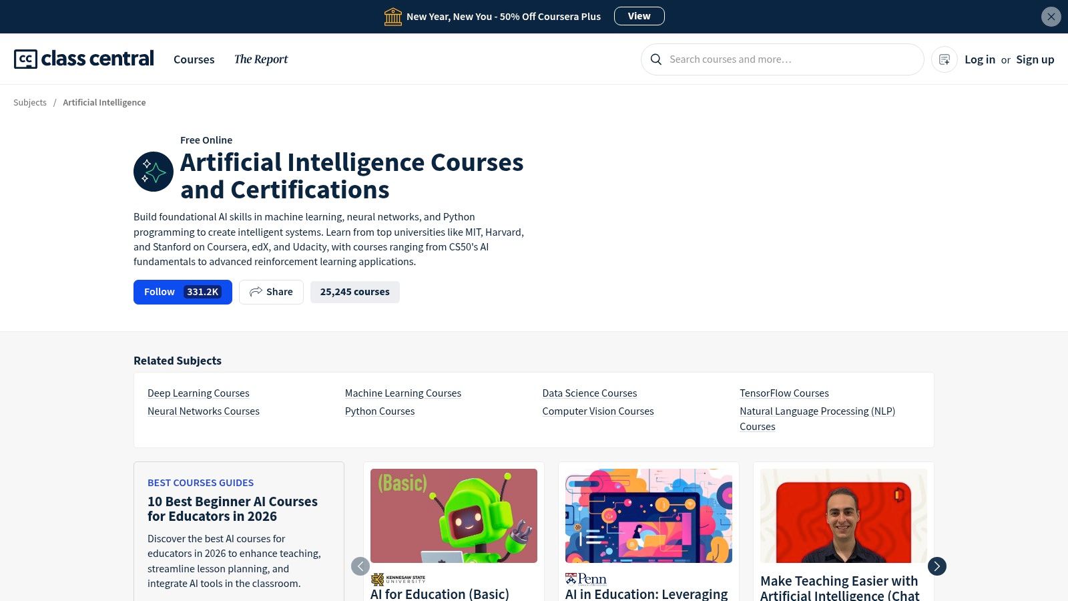This screenshot has width=1068, height=601.
Task: Click the Share arrow icon
Action: 256,292
